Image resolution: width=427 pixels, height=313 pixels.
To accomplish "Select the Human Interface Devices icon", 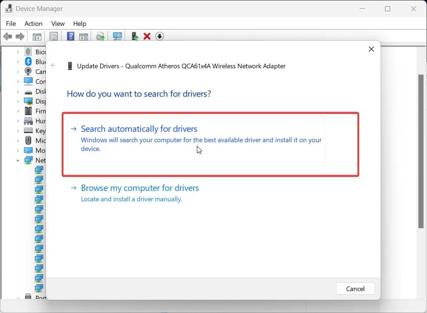I will (x=28, y=121).
